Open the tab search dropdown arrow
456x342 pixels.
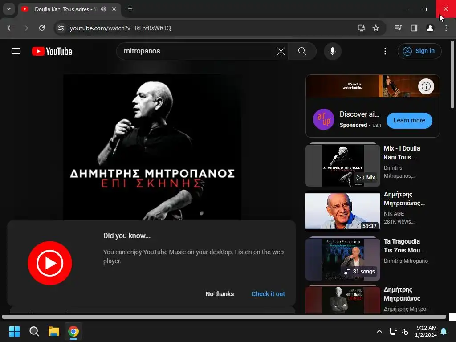[x=9, y=9]
